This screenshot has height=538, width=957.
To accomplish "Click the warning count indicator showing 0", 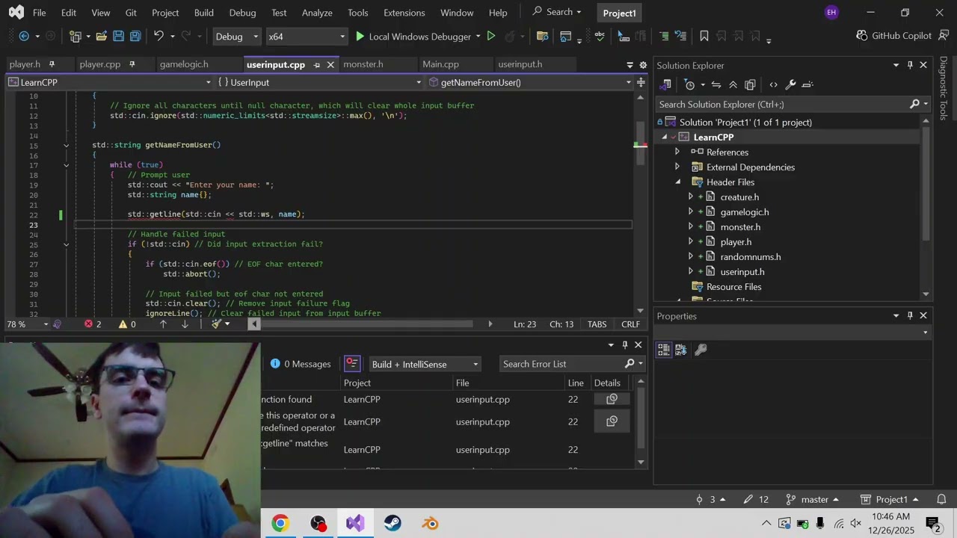I will (127, 324).
